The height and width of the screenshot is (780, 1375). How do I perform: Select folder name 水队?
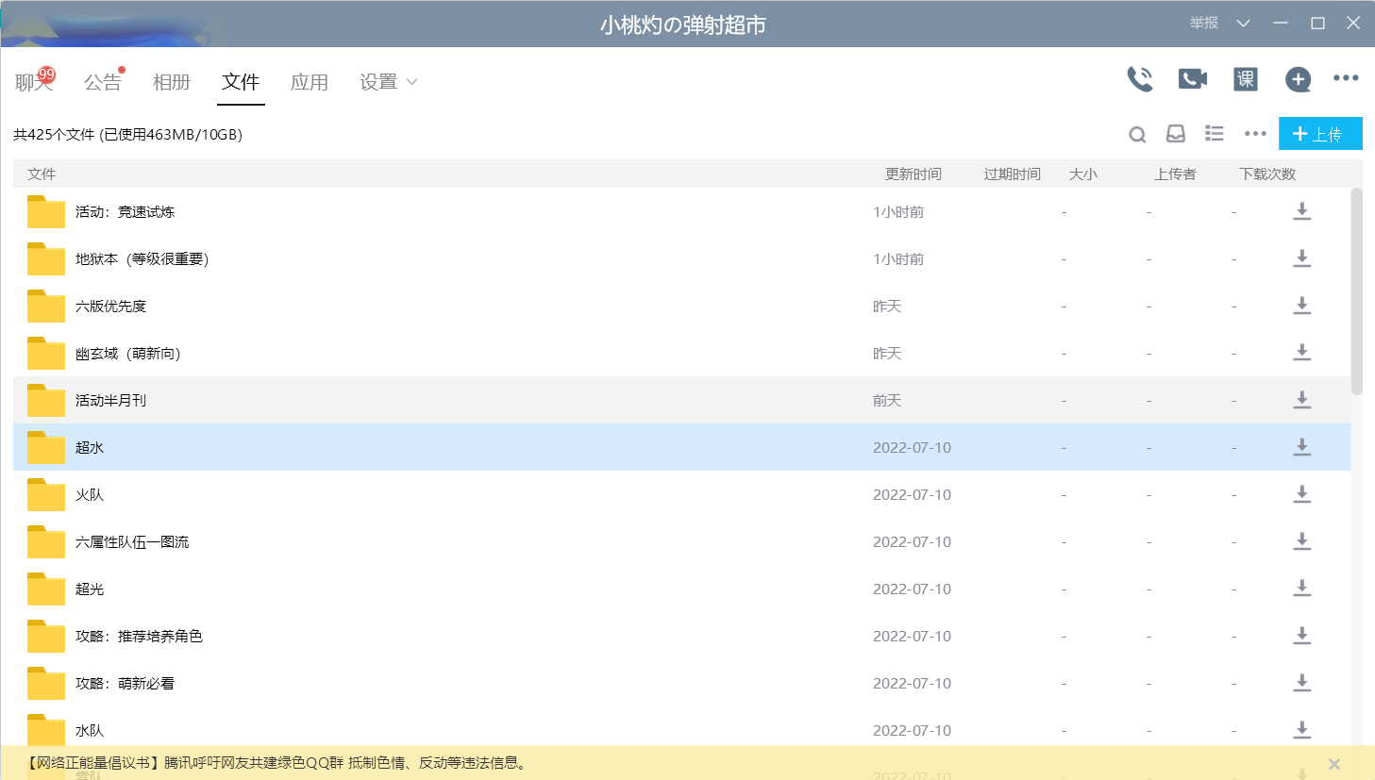tap(90, 730)
